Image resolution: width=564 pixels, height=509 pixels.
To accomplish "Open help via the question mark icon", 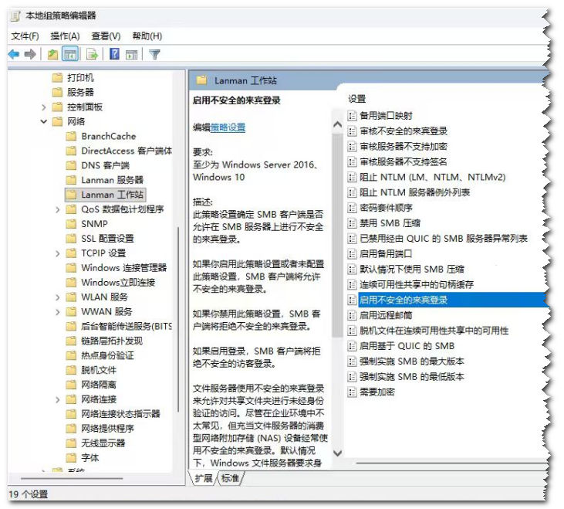I will (114, 54).
